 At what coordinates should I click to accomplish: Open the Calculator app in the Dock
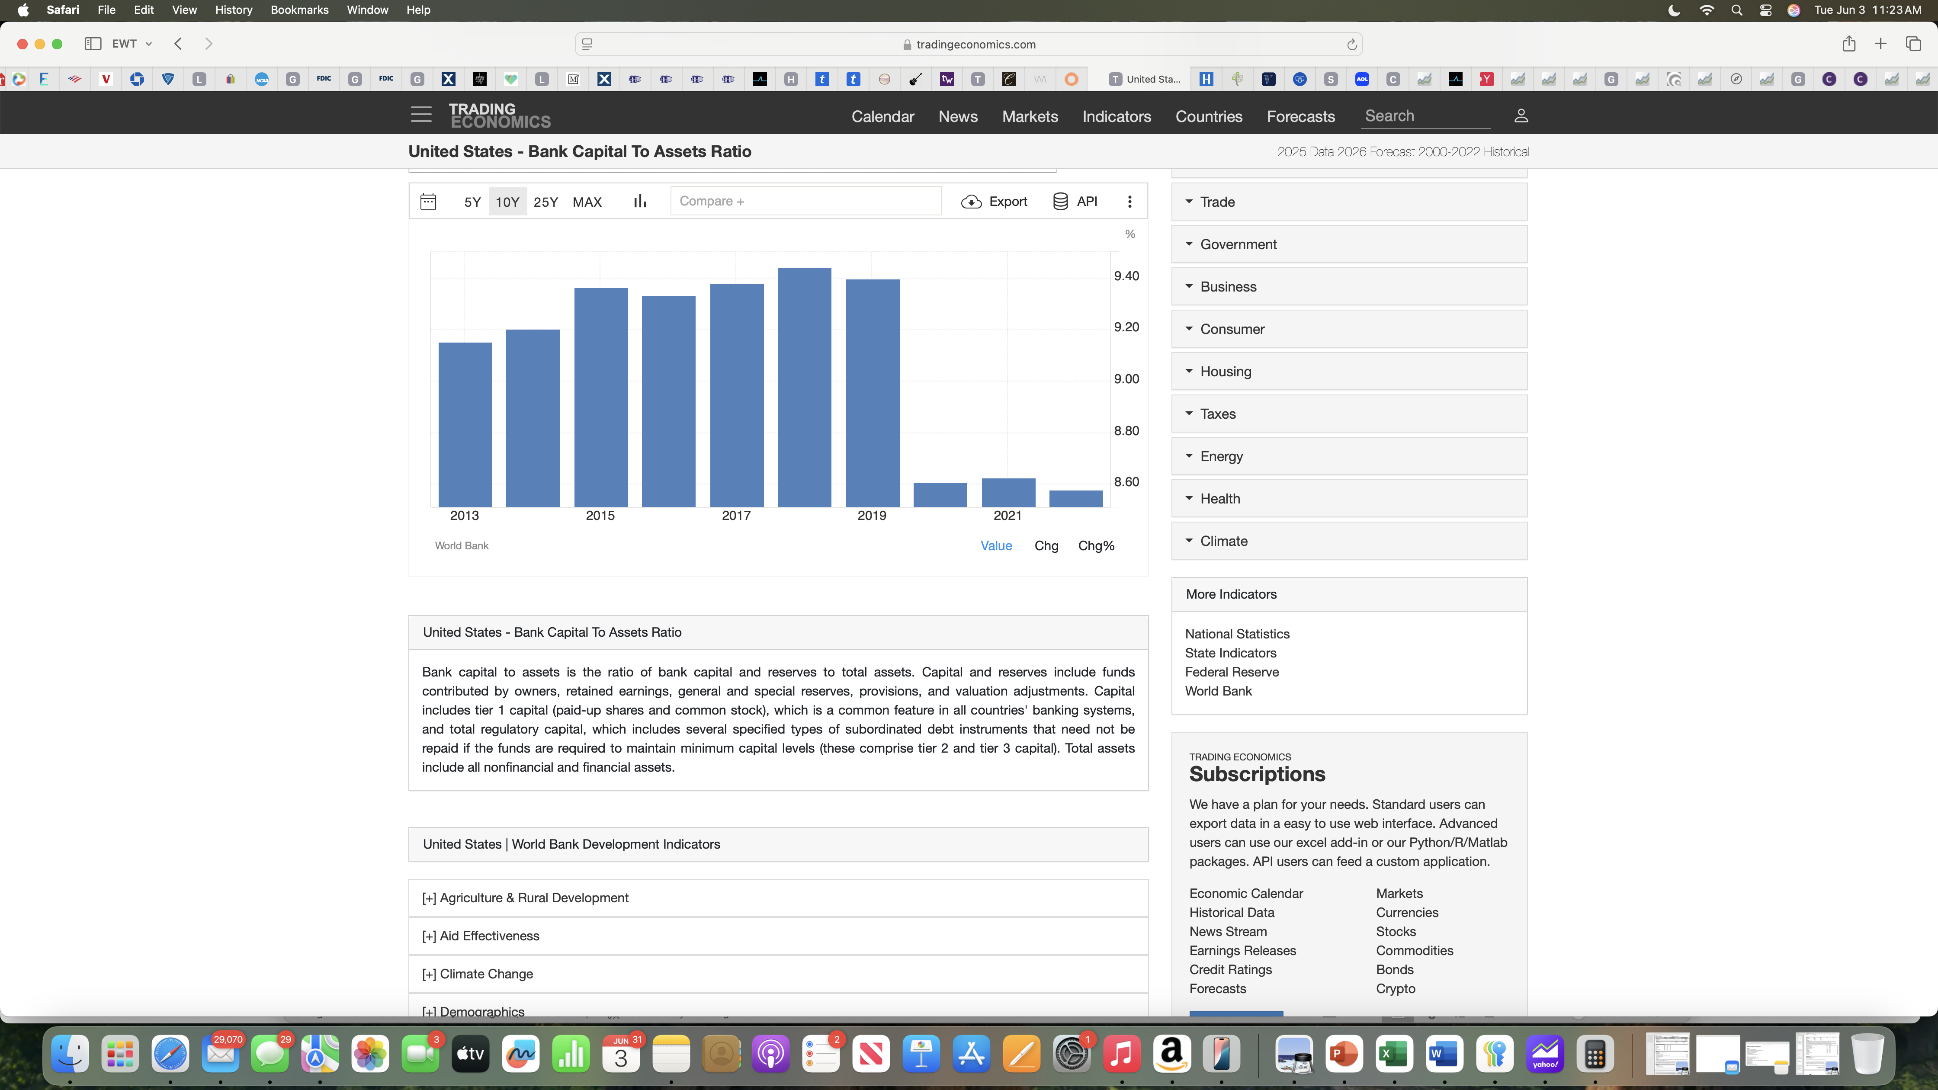click(x=1595, y=1054)
